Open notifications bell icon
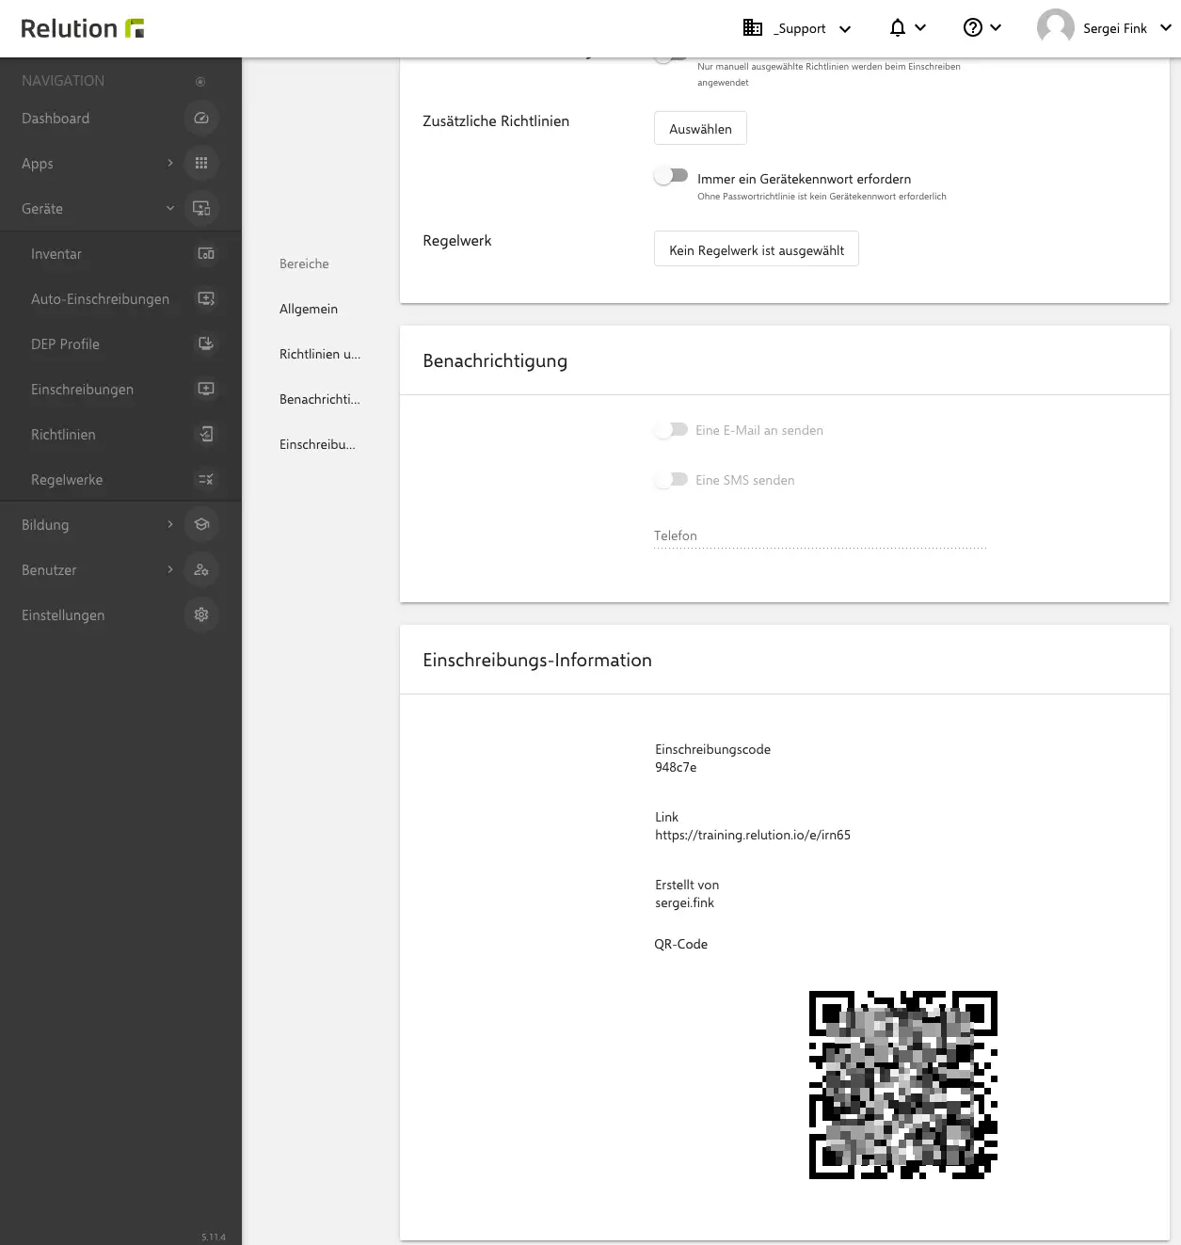The image size is (1181, 1245). pos(898,28)
